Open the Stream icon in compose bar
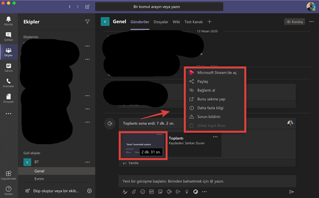Image resolution: width=319 pixels, height=198 pixels. [178, 192]
